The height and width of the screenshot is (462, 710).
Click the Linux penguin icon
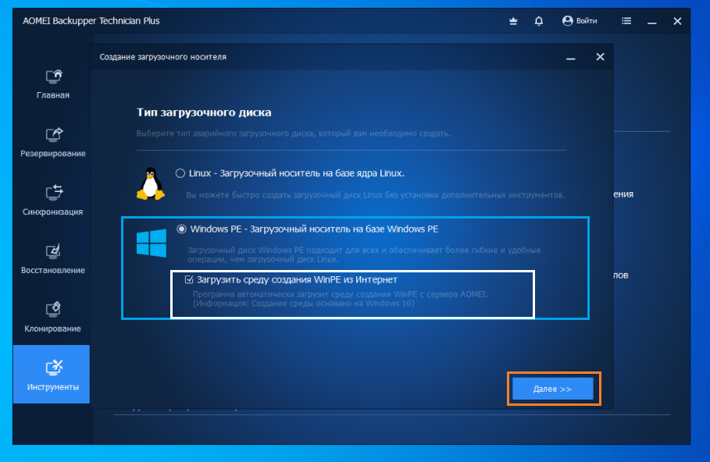(x=151, y=183)
